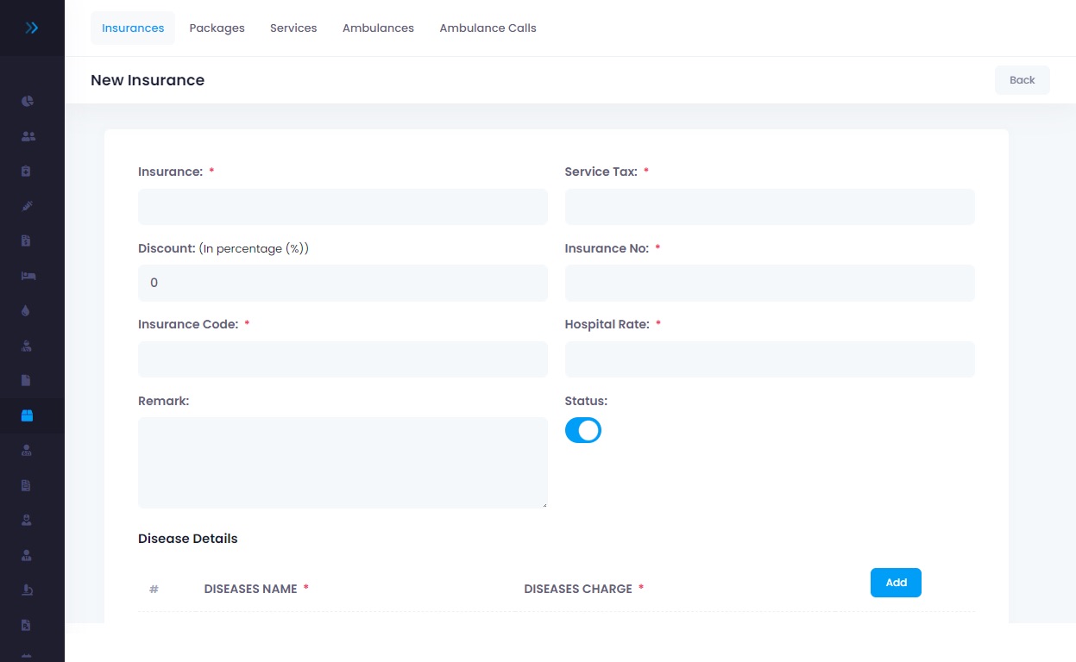Image resolution: width=1076 pixels, height=662 pixels.
Task: Click the users group sidebar icon
Action: pyautogui.click(x=27, y=136)
